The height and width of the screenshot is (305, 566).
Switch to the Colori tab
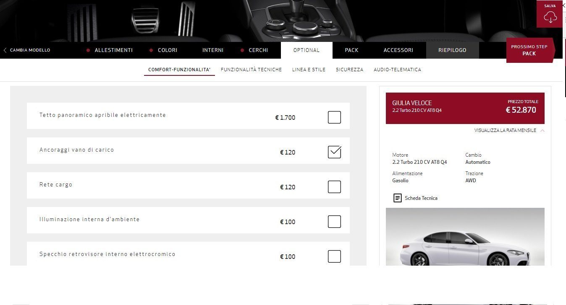(167, 50)
